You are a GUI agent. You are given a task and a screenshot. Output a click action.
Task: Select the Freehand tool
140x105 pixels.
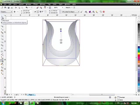click(x=2, y=29)
